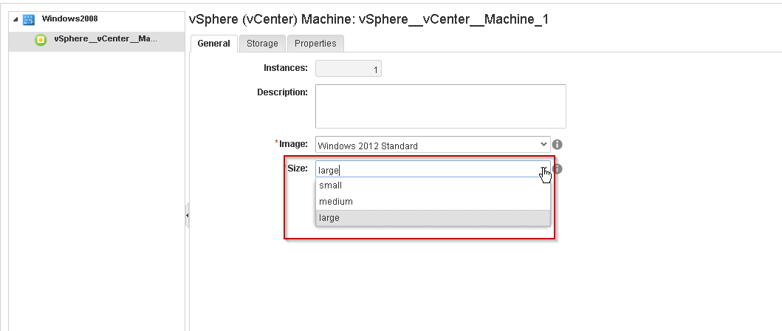Close the Size dropdown using its arrow
The image size is (782, 331).
(x=544, y=169)
